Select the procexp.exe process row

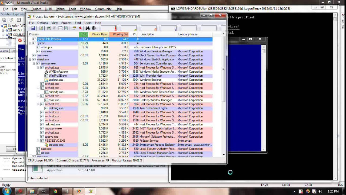click(120, 145)
